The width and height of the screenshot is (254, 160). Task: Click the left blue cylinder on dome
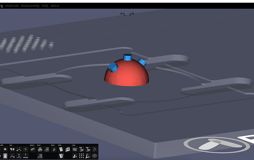pyautogui.click(x=114, y=67)
